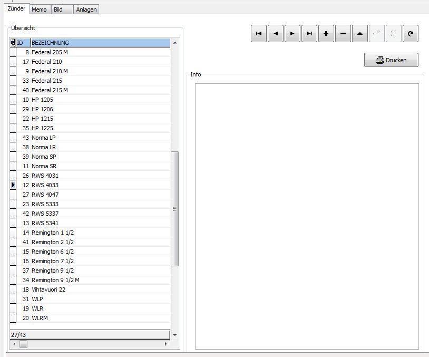Screen dimensions: 429x357
Task: Click the horizontal scrollbar left arrow
Action: 14,344
